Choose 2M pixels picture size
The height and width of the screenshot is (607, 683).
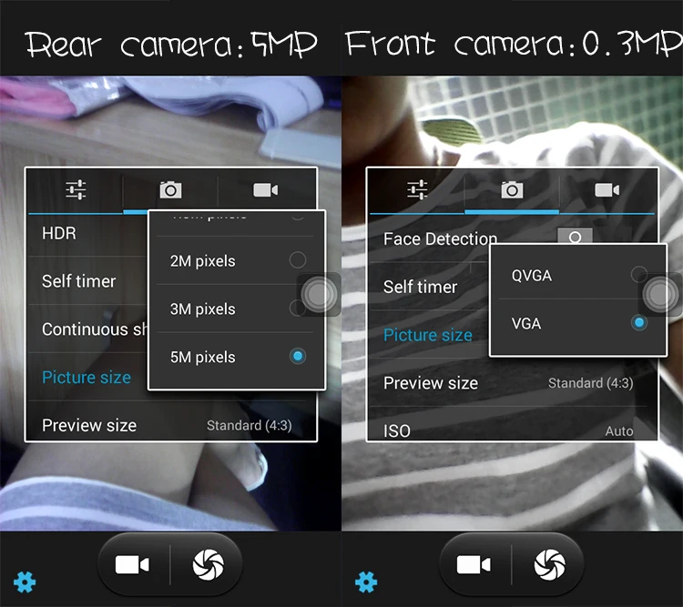237,261
